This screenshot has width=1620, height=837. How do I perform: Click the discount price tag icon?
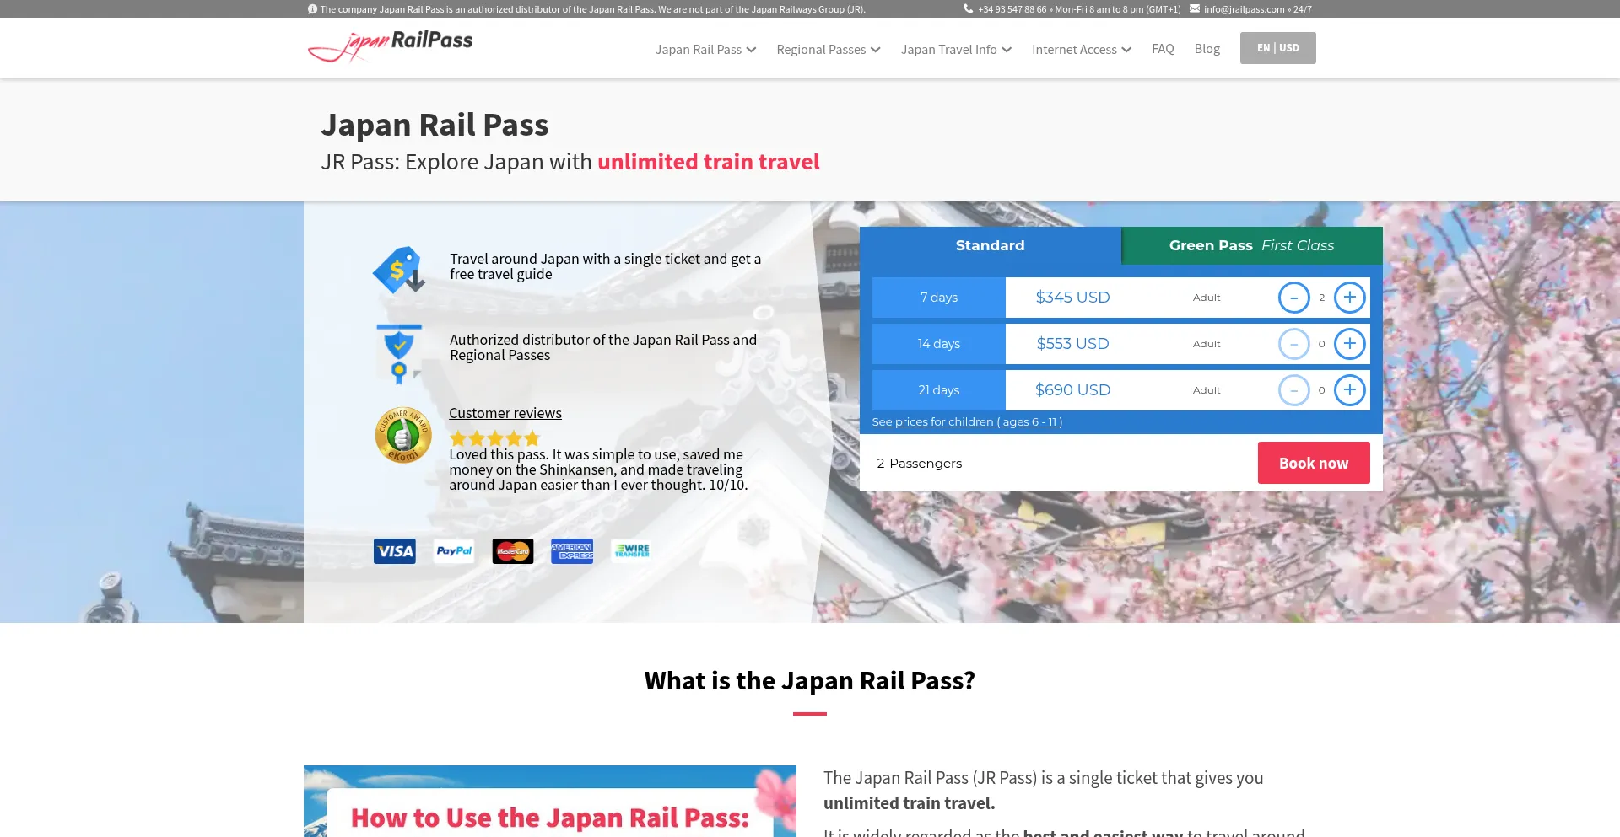pyautogui.click(x=399, y=271)
